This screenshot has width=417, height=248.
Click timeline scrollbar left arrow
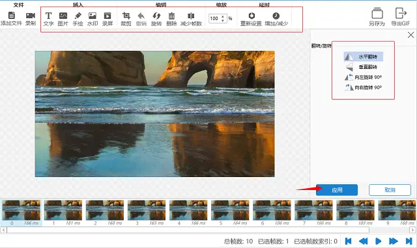(3, 230)
